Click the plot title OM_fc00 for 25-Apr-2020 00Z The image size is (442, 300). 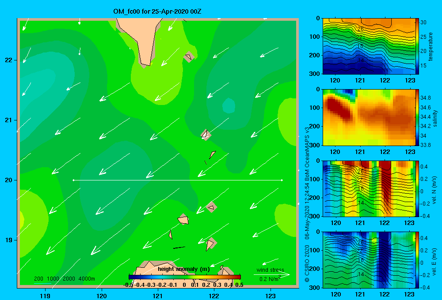point(157,11)
